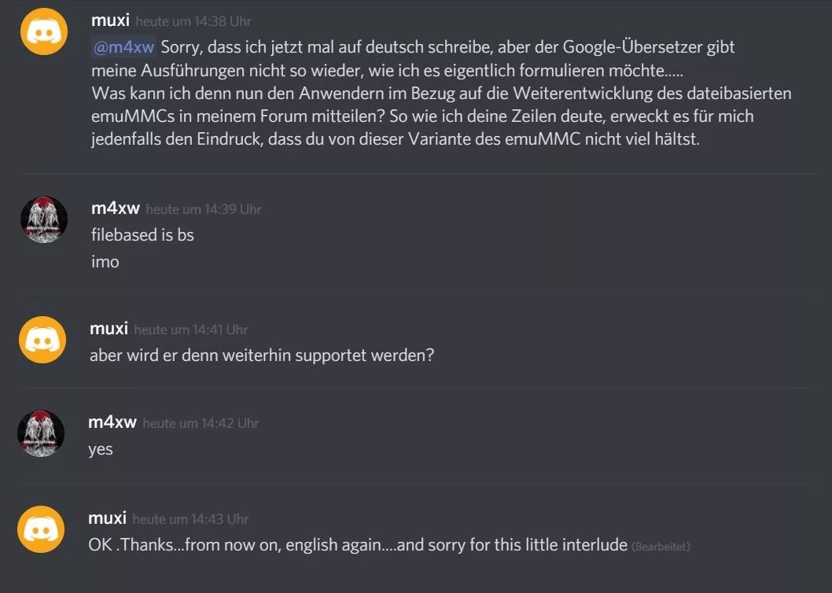This screenshot has width=832, height=593.
Task: Click the 'heute um 14:43 Uhr' timestamp
Action: click(x=190, y=519)
